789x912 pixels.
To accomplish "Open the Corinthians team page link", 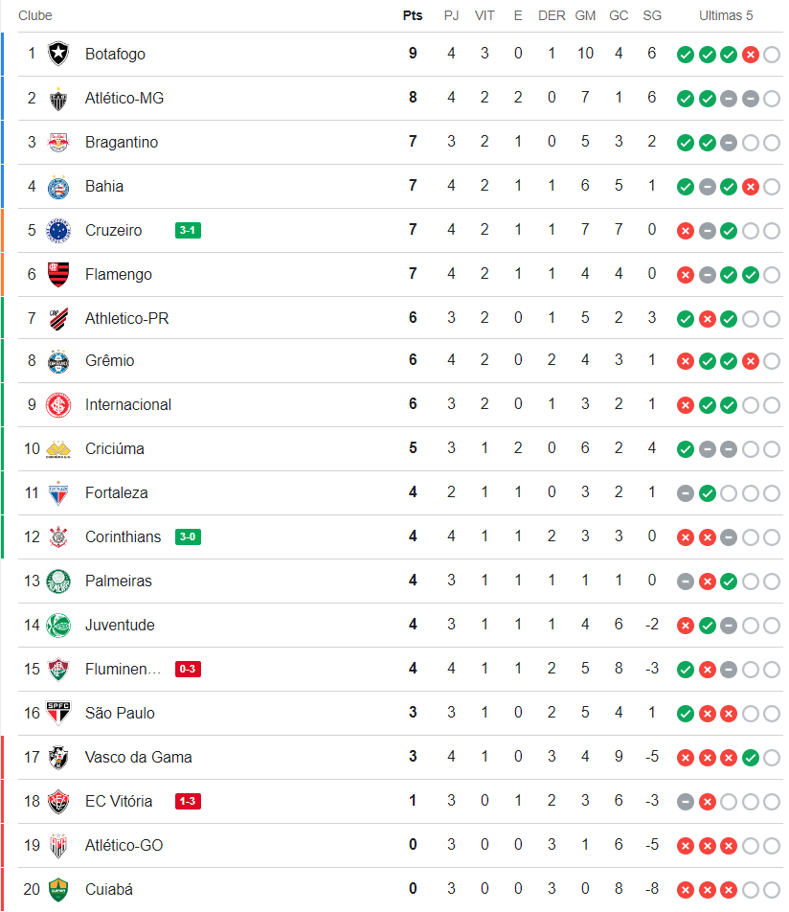I will tap(123, 536).
